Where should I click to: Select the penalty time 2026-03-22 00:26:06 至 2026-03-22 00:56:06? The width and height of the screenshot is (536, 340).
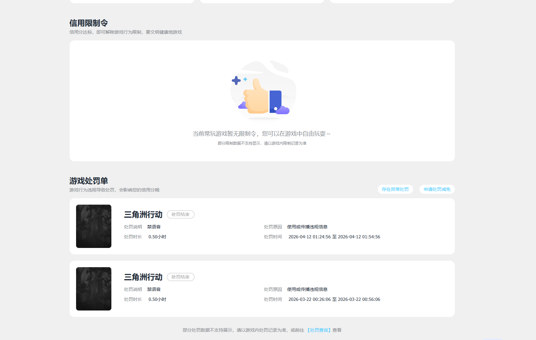pos(334,299)
